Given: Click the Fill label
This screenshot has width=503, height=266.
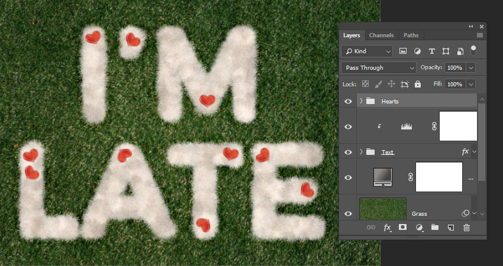Looking at the screenshot, I should click(x=438, y=84).
